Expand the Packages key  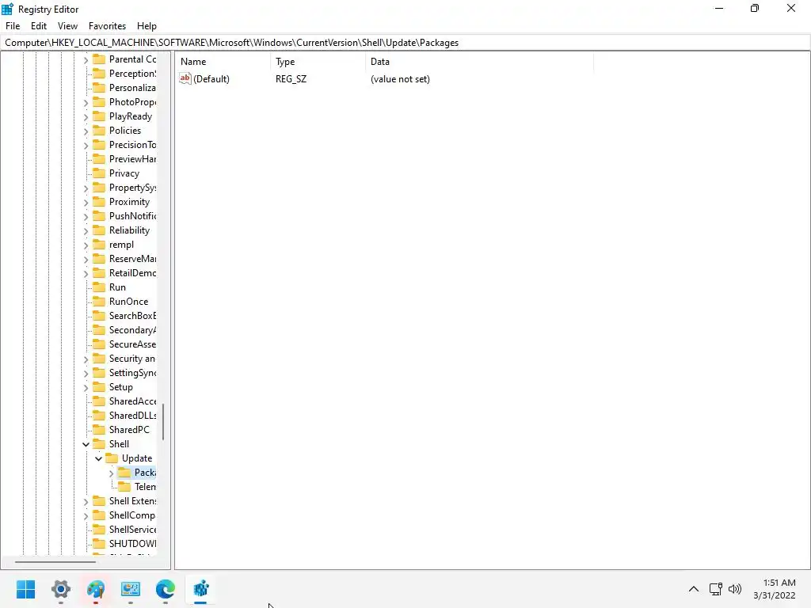(111, 473)
